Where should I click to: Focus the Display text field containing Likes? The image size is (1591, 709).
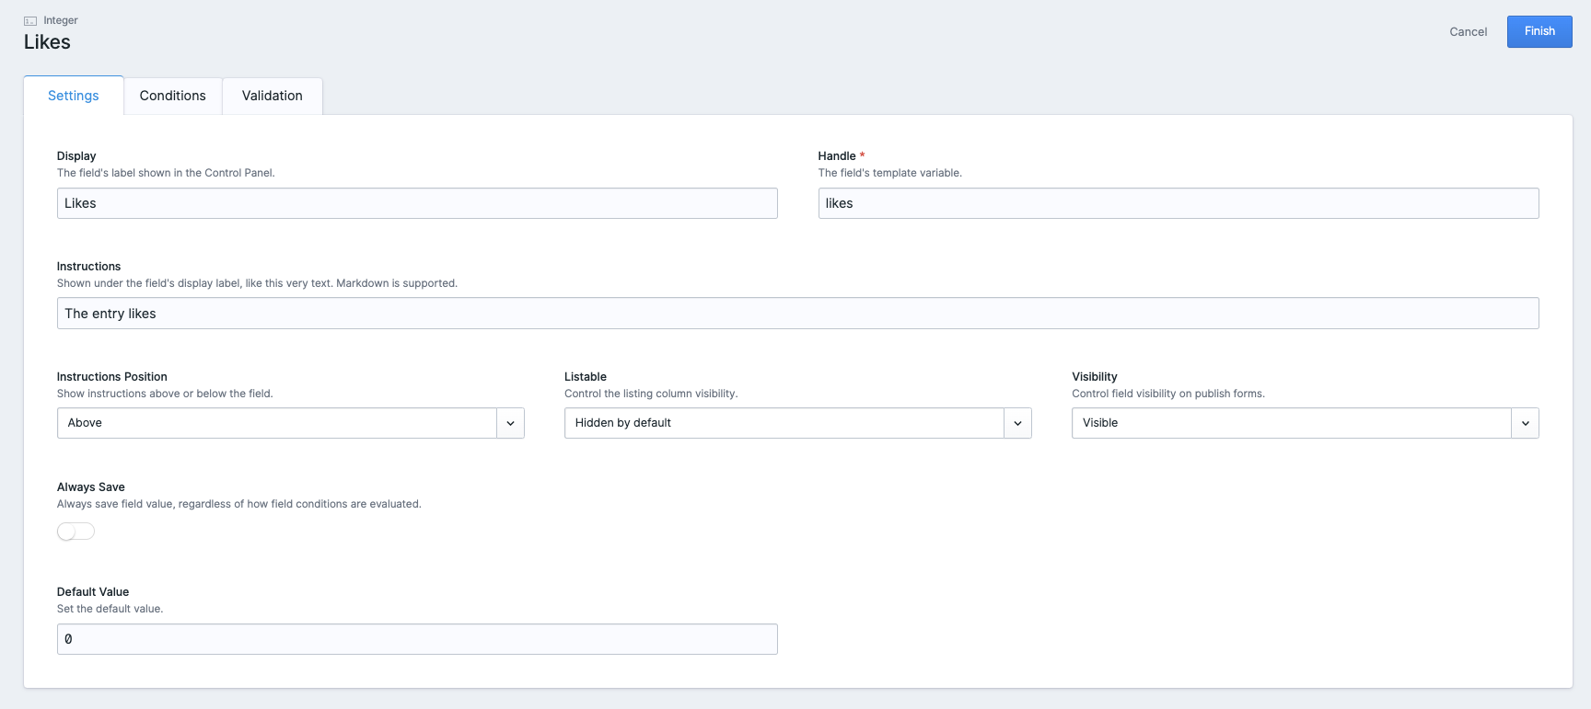417,203
